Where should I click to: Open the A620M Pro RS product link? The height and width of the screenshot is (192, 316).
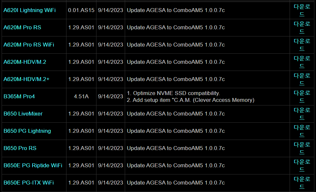tap(22, 28)
